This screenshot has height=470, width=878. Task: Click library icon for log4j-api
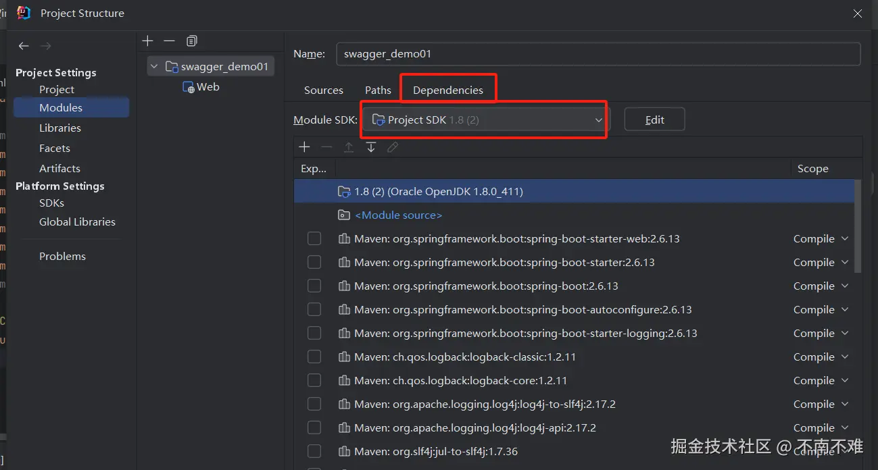pos(344,427)
